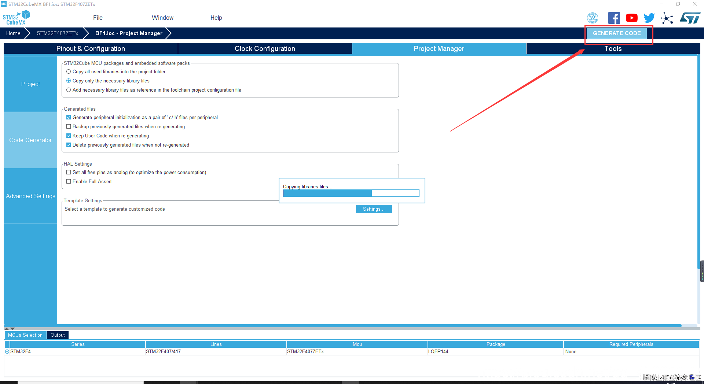Open the STM32CubeMX logo home icon

click(16, 18)
